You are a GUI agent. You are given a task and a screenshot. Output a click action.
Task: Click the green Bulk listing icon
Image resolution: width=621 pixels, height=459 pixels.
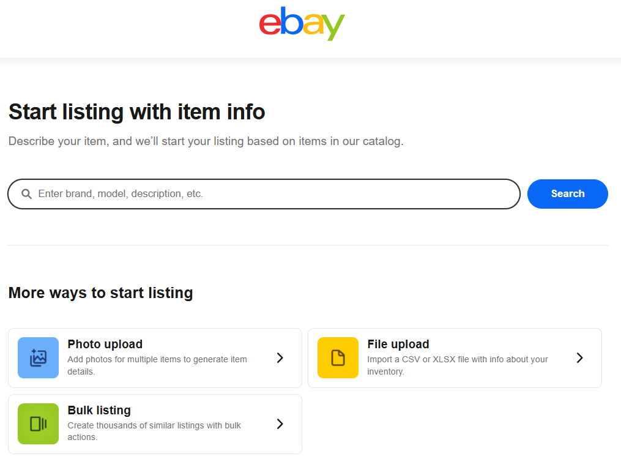click(39, 424)
